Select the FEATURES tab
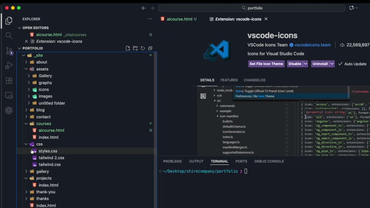Viewport: 370px width, 208px height. pos(229,80)
